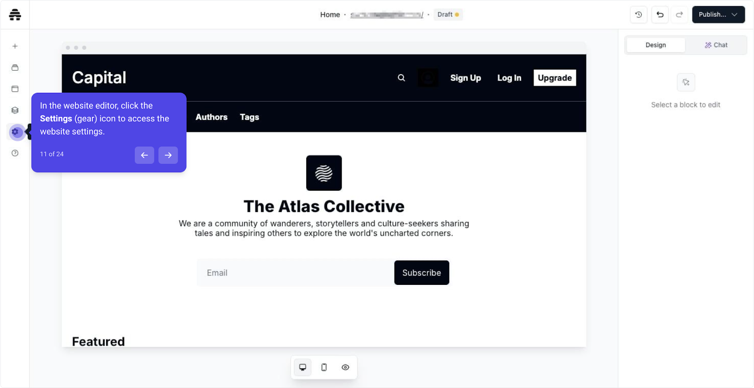
Task: Click the Subscribe button
Action: point(422,273)
